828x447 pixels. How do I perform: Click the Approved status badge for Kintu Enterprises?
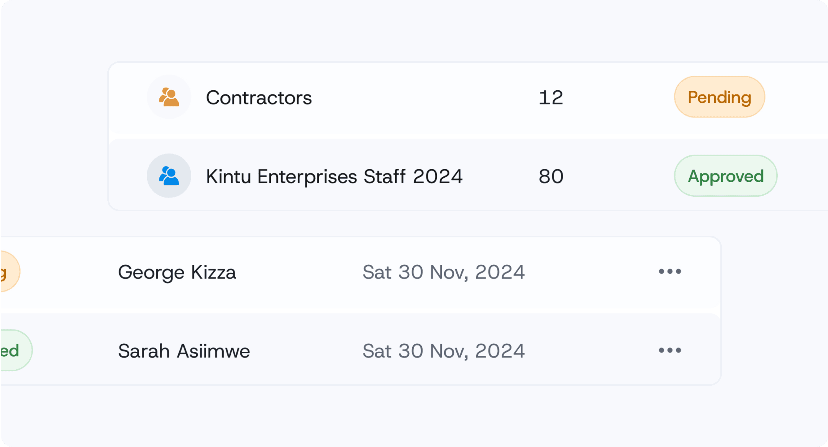point(725,176)
